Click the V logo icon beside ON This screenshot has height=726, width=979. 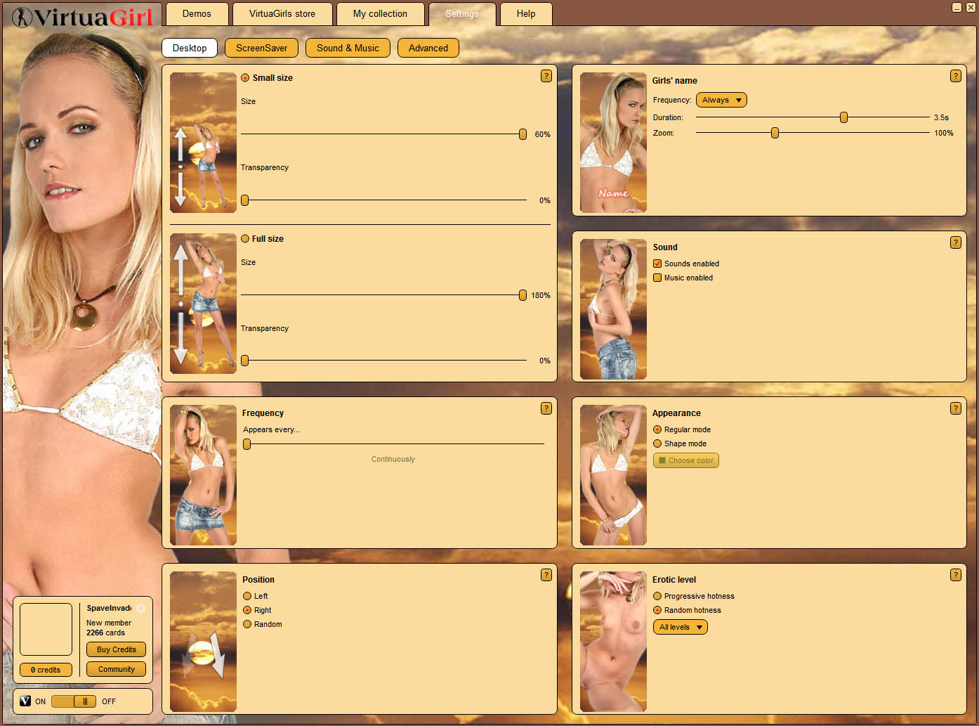click(25, 701)
